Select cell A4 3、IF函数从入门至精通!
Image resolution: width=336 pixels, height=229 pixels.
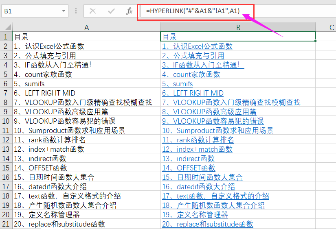click(x=86, y=65)
